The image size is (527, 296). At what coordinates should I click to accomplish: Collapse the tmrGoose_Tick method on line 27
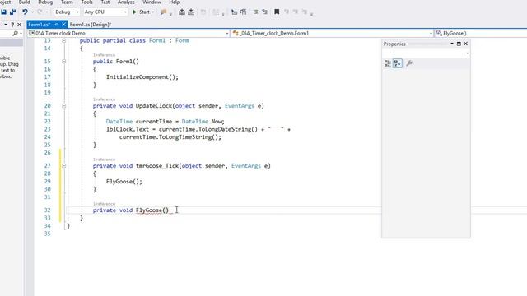pos(63,166)
